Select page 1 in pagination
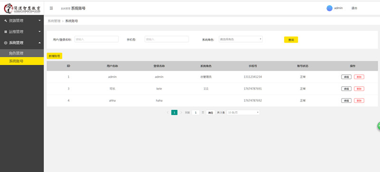Screen dimensions: 380x172 pyautogui.click(x=174, y=112)
